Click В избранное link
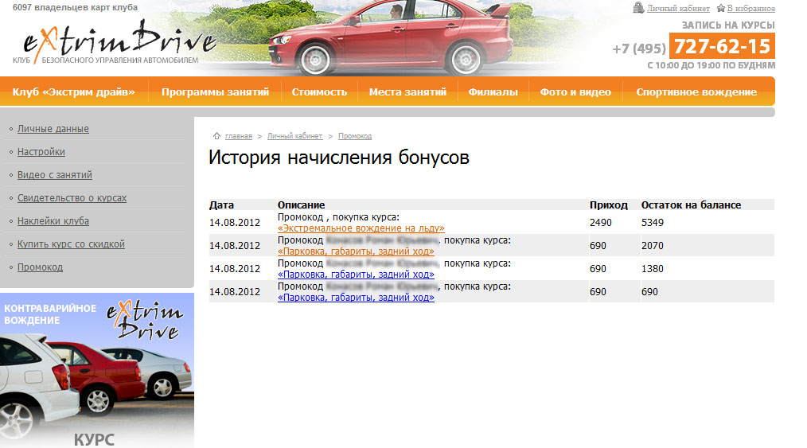The height and width of the screenshot is (448, 807). coord(751,8)
